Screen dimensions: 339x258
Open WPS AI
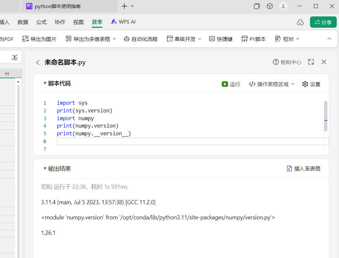pyautogui.click(x=123, y=22)
